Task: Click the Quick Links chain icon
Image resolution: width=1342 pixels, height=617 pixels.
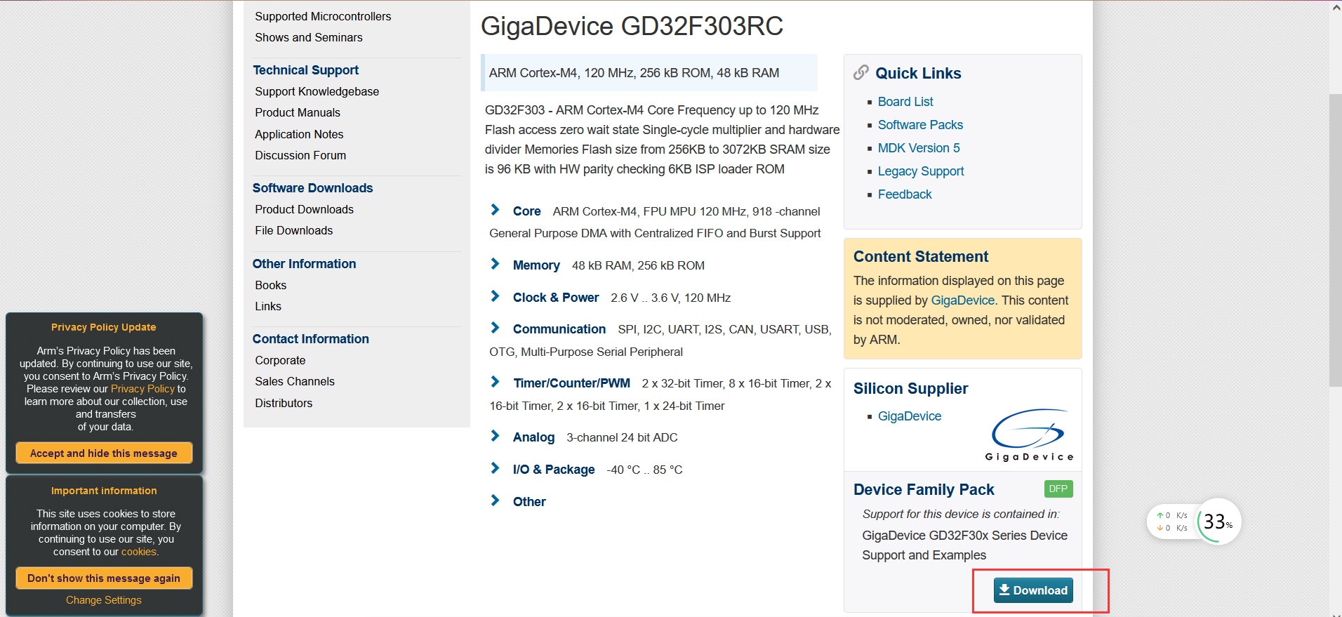Action: point(861,72)
